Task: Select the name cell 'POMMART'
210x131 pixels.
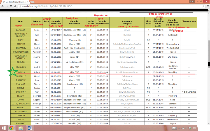Action: point(21,123)
